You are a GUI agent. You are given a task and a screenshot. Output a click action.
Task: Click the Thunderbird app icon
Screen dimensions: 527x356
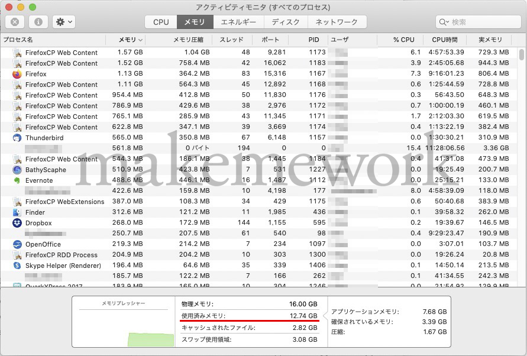pos(17,138)
